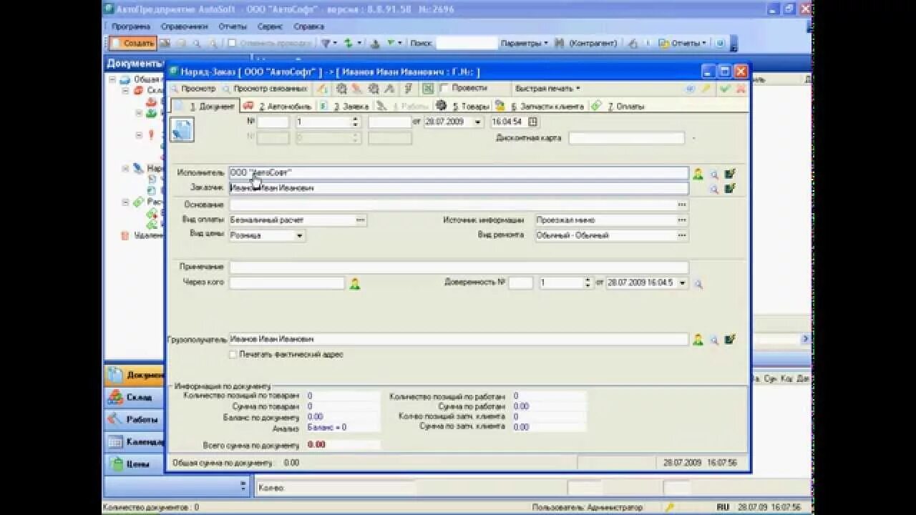Screen dimensions: 916x515
Task: Click the Исполнитель field with ООО АвтоСофт
Action: pos(459,173)
